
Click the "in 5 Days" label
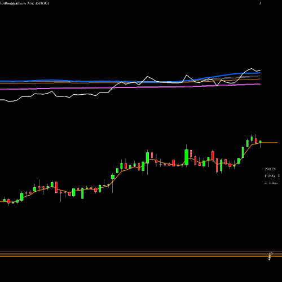coord(271,183)
